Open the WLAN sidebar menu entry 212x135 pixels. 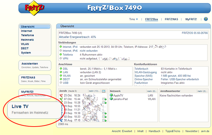click(25, 44)
